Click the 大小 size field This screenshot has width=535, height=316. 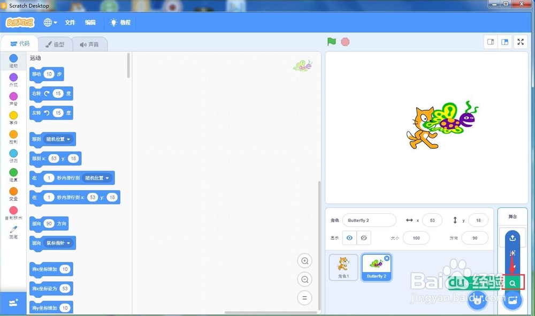[x=416, y=238]
